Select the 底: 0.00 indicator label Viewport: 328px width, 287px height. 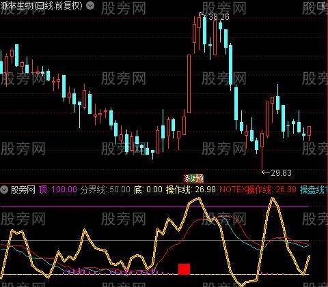(x=148, y=190)
